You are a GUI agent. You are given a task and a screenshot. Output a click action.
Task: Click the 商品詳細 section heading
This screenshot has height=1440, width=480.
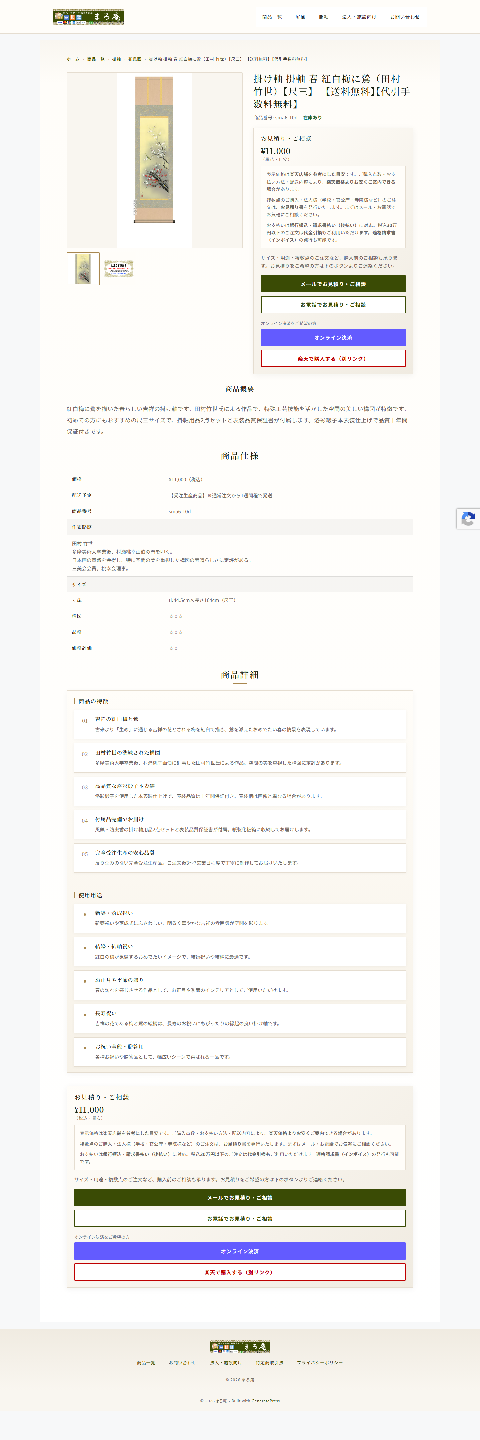coord(240,675)
